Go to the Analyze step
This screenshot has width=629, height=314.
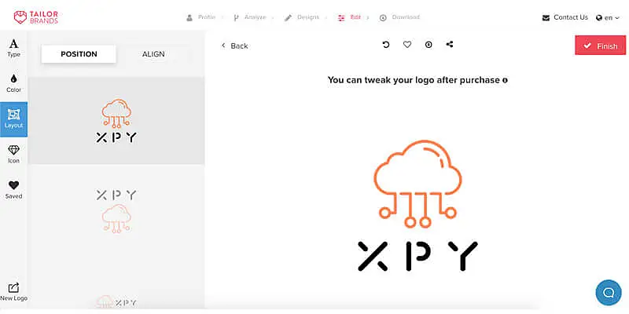click(249, 17)
